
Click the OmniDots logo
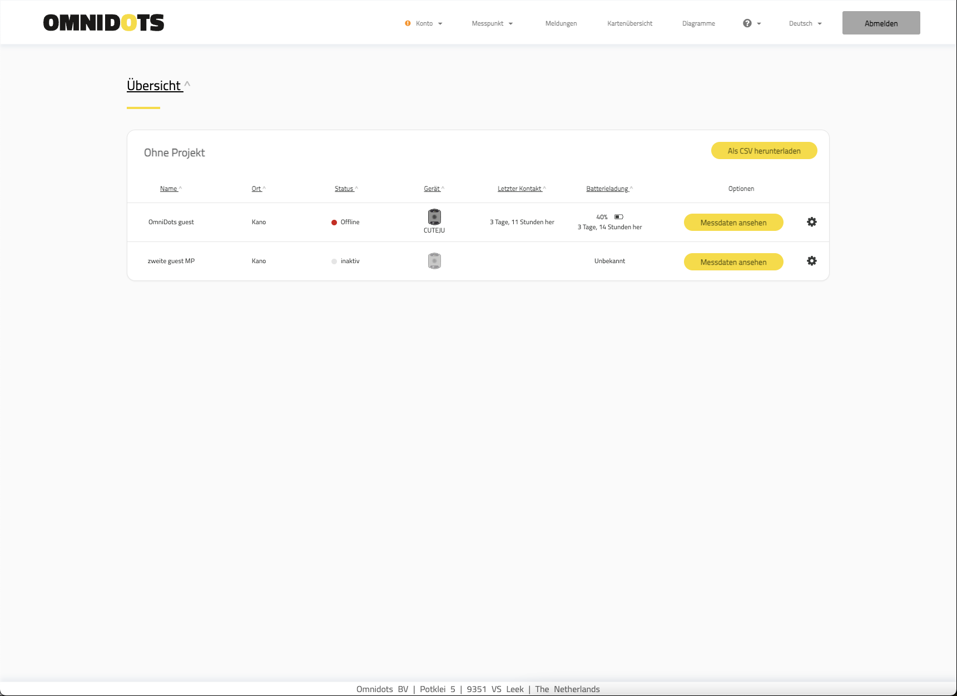[103, 23]
